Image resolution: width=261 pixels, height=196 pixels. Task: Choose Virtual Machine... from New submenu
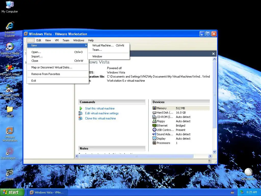point(108,45)
